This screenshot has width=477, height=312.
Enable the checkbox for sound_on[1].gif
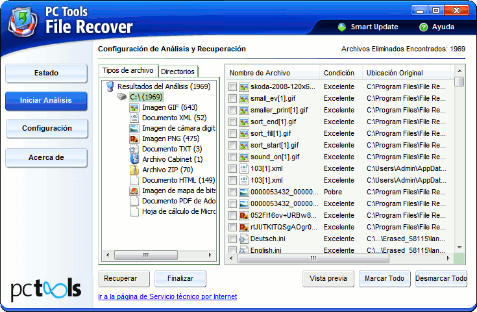pos(233,157)
